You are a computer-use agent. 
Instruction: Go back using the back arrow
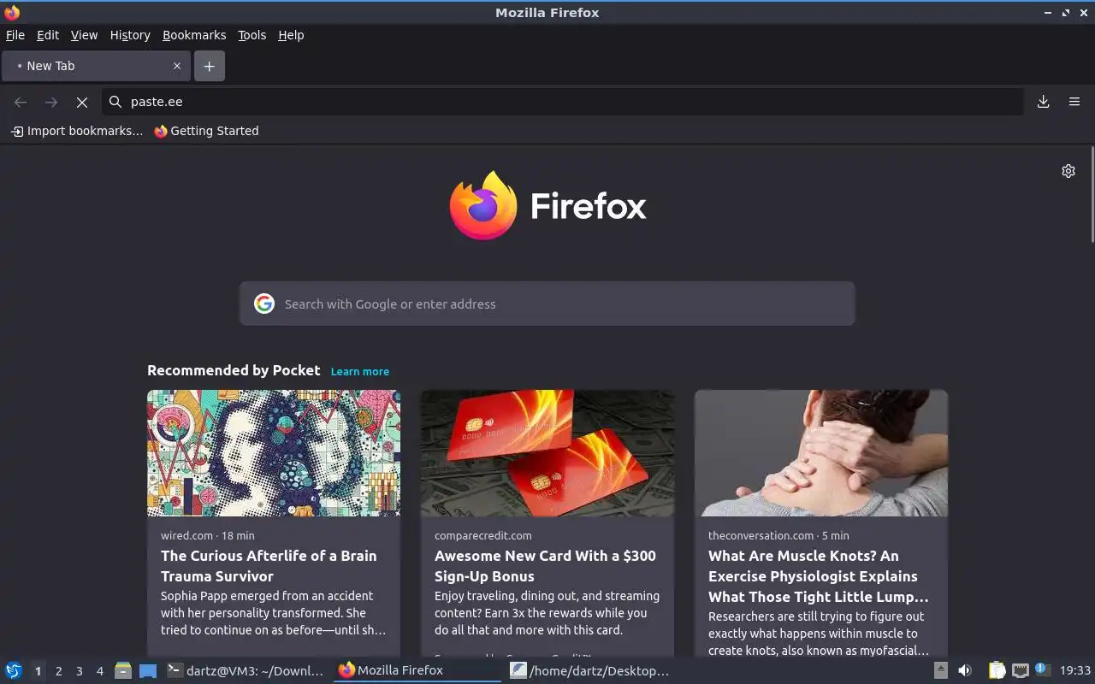[x=21, y=102]
